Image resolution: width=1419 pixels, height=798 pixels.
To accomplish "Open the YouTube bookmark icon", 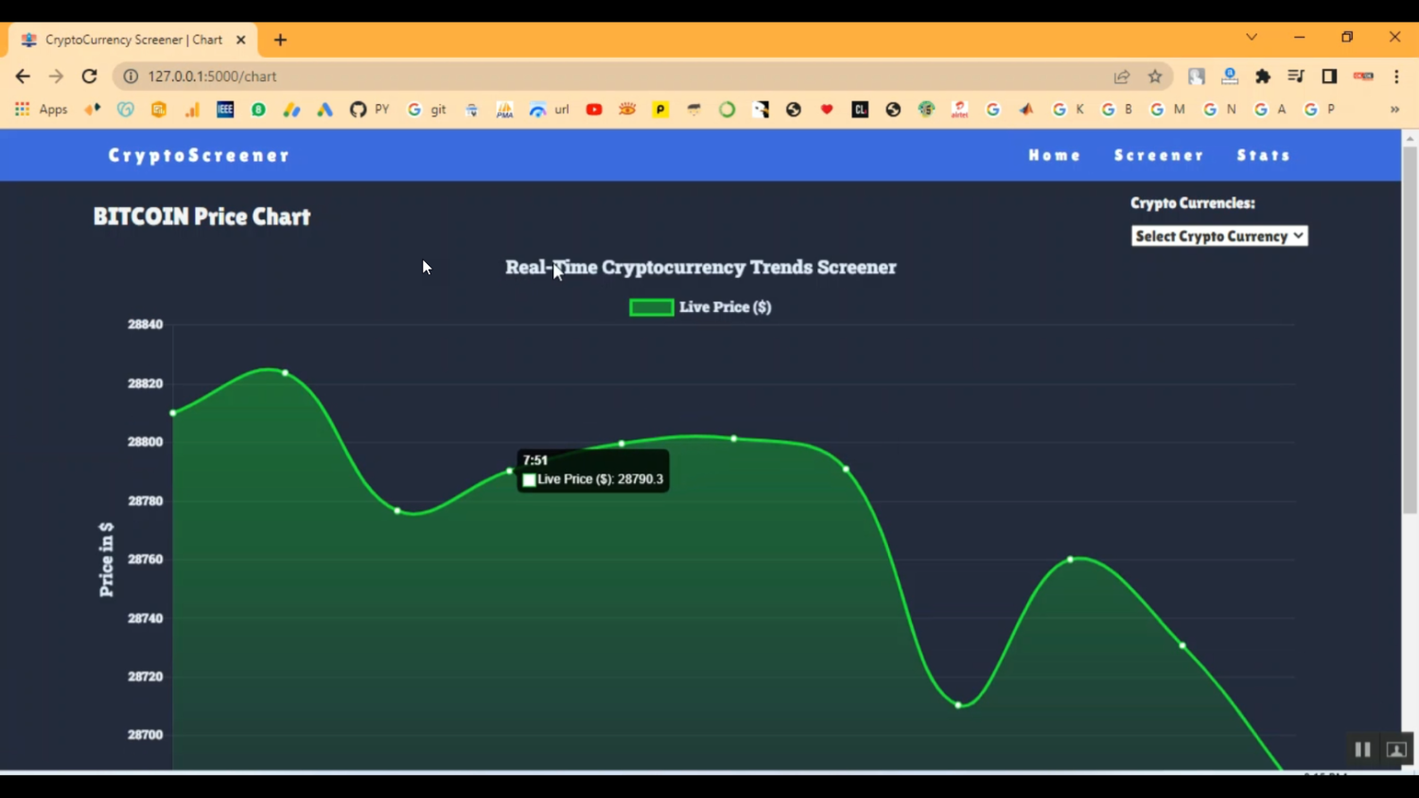I will [x=594, y=109].
